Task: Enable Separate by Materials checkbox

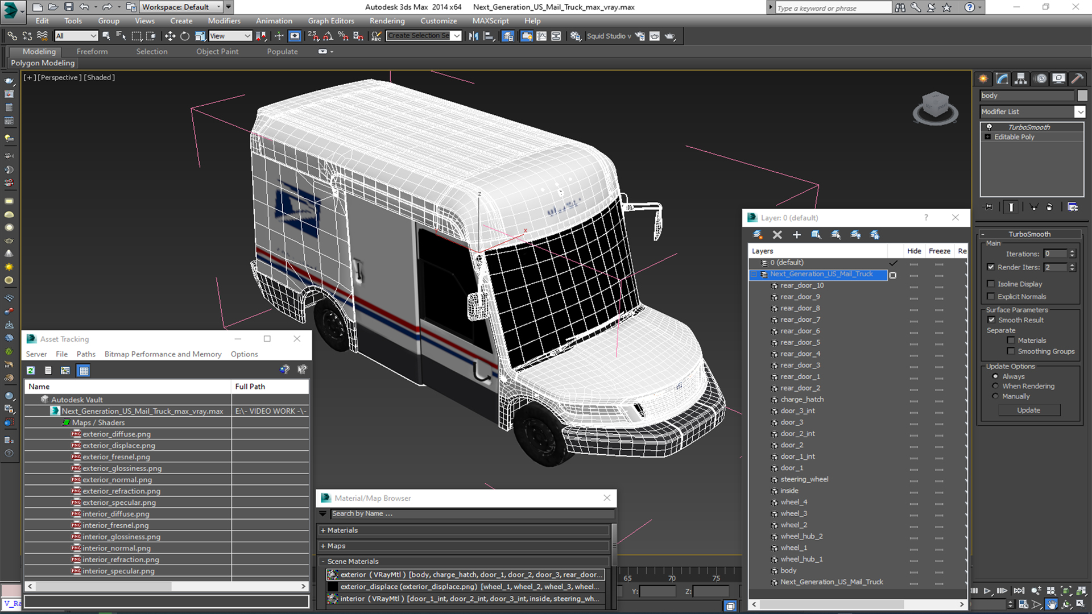Action: pyautogui.click(x=1011, y=341)
